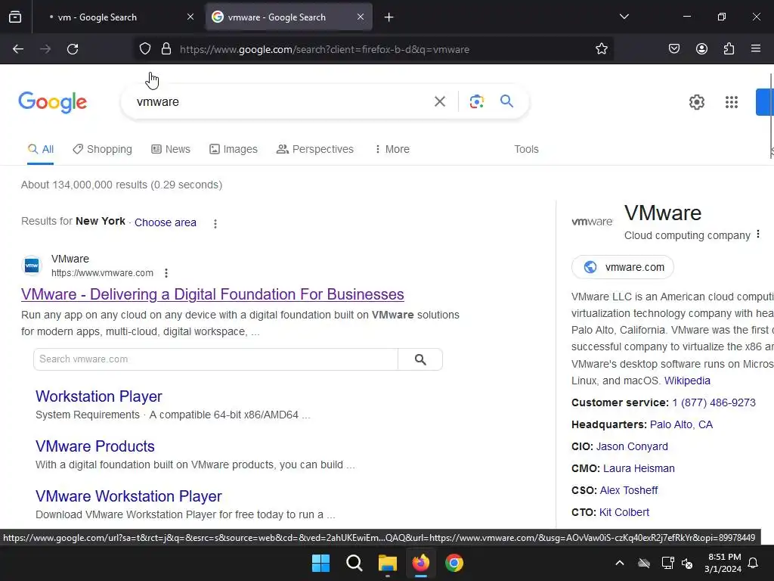This screenshot has height=581, width=774.
Task: Open the VMware Products sitelink
Action: pos(95,446)
